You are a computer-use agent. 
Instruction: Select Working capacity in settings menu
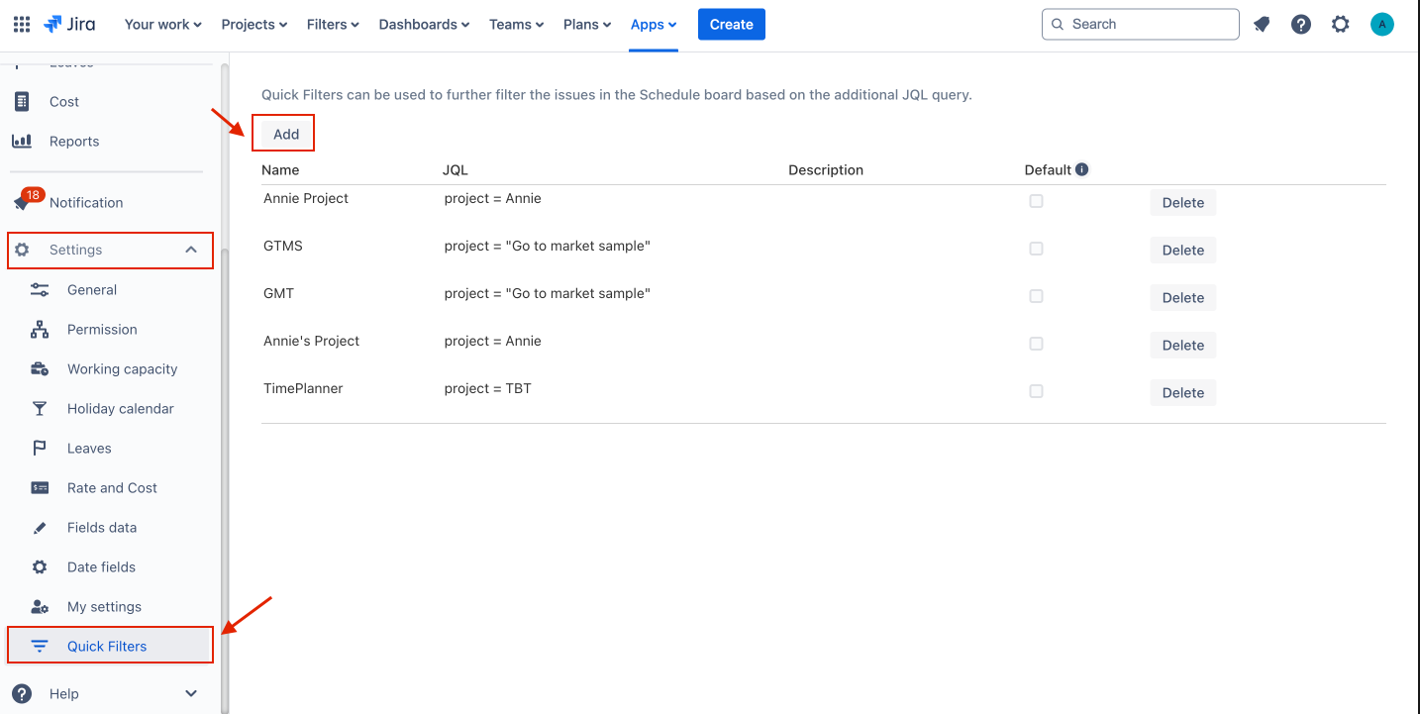(122, 369)
